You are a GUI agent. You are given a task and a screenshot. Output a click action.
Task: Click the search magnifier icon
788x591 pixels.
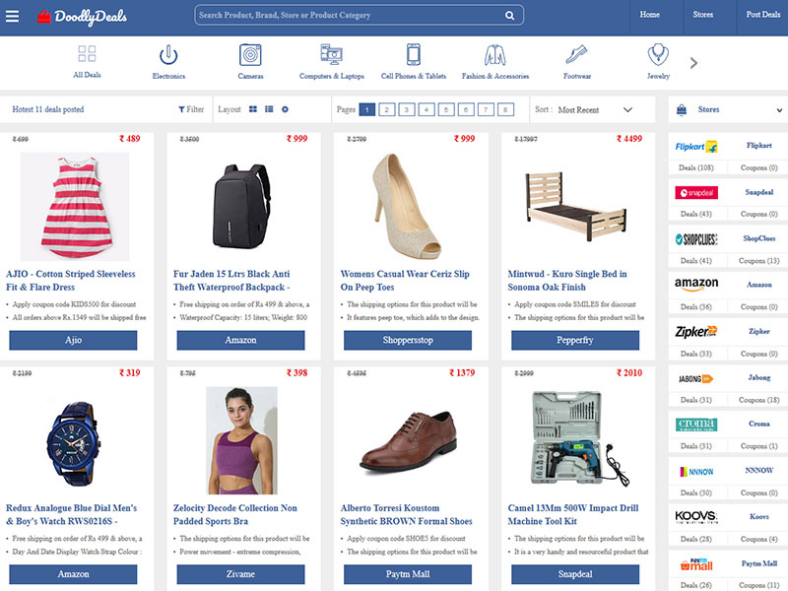(509, 16)
